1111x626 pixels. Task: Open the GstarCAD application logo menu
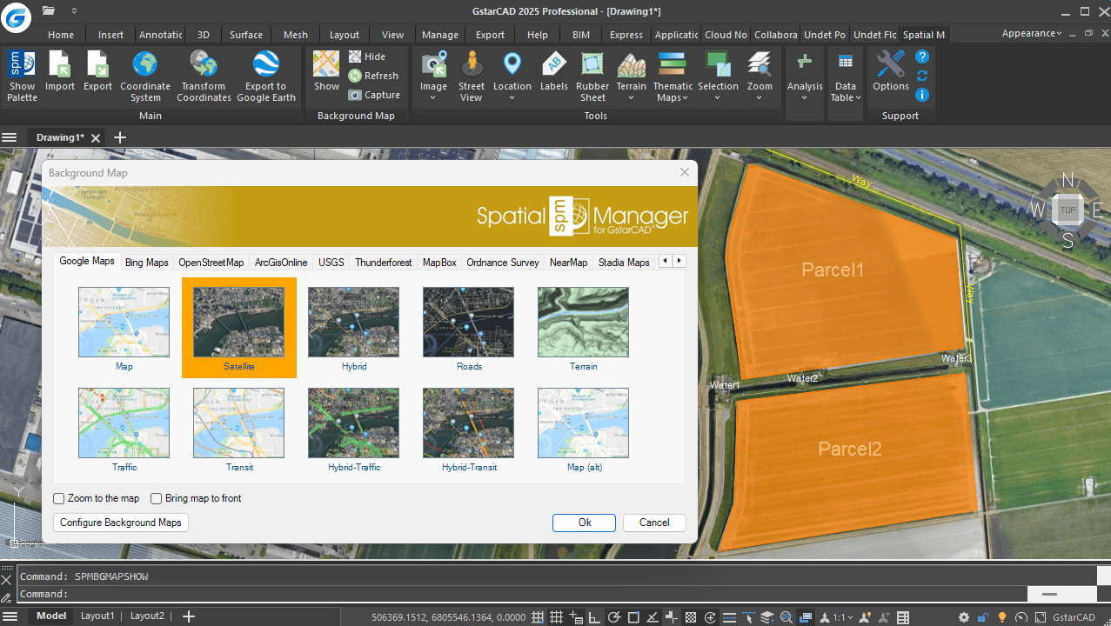16,17
